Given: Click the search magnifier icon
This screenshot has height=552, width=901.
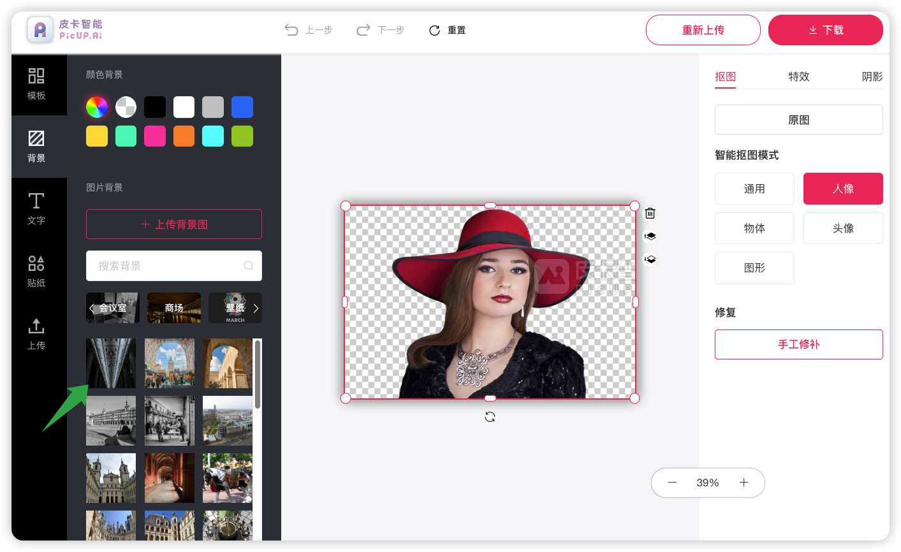Looking at the screenshot, I should (249, 266).
